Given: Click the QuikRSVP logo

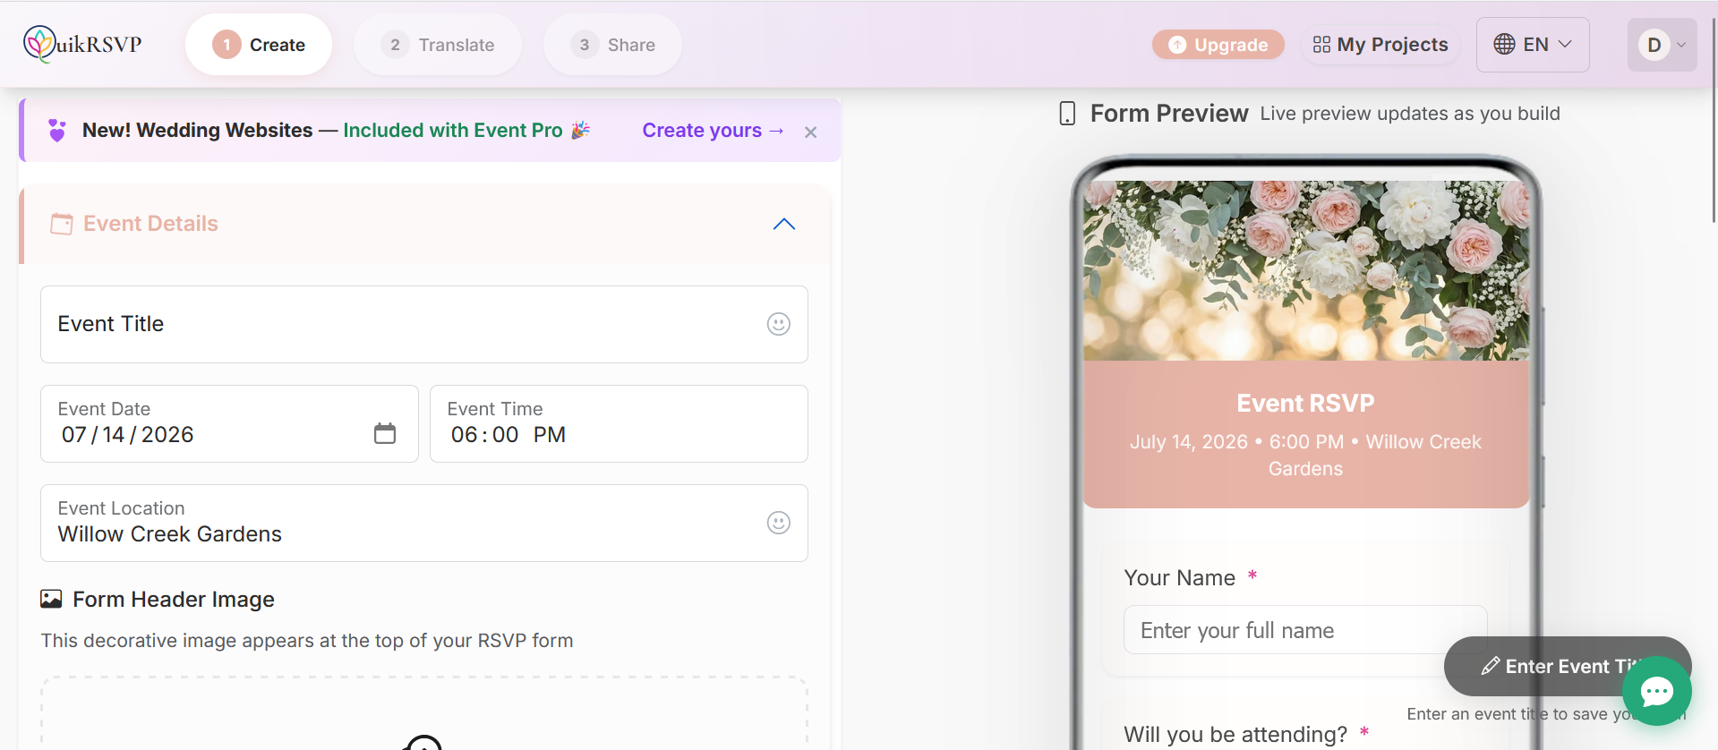Looking at the screenshot, I should point(82,44).
